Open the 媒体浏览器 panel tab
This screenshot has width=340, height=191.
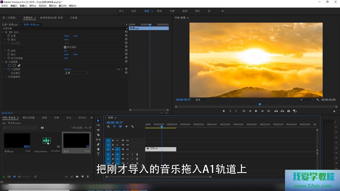pyautogui.click(x=28, y=118)
